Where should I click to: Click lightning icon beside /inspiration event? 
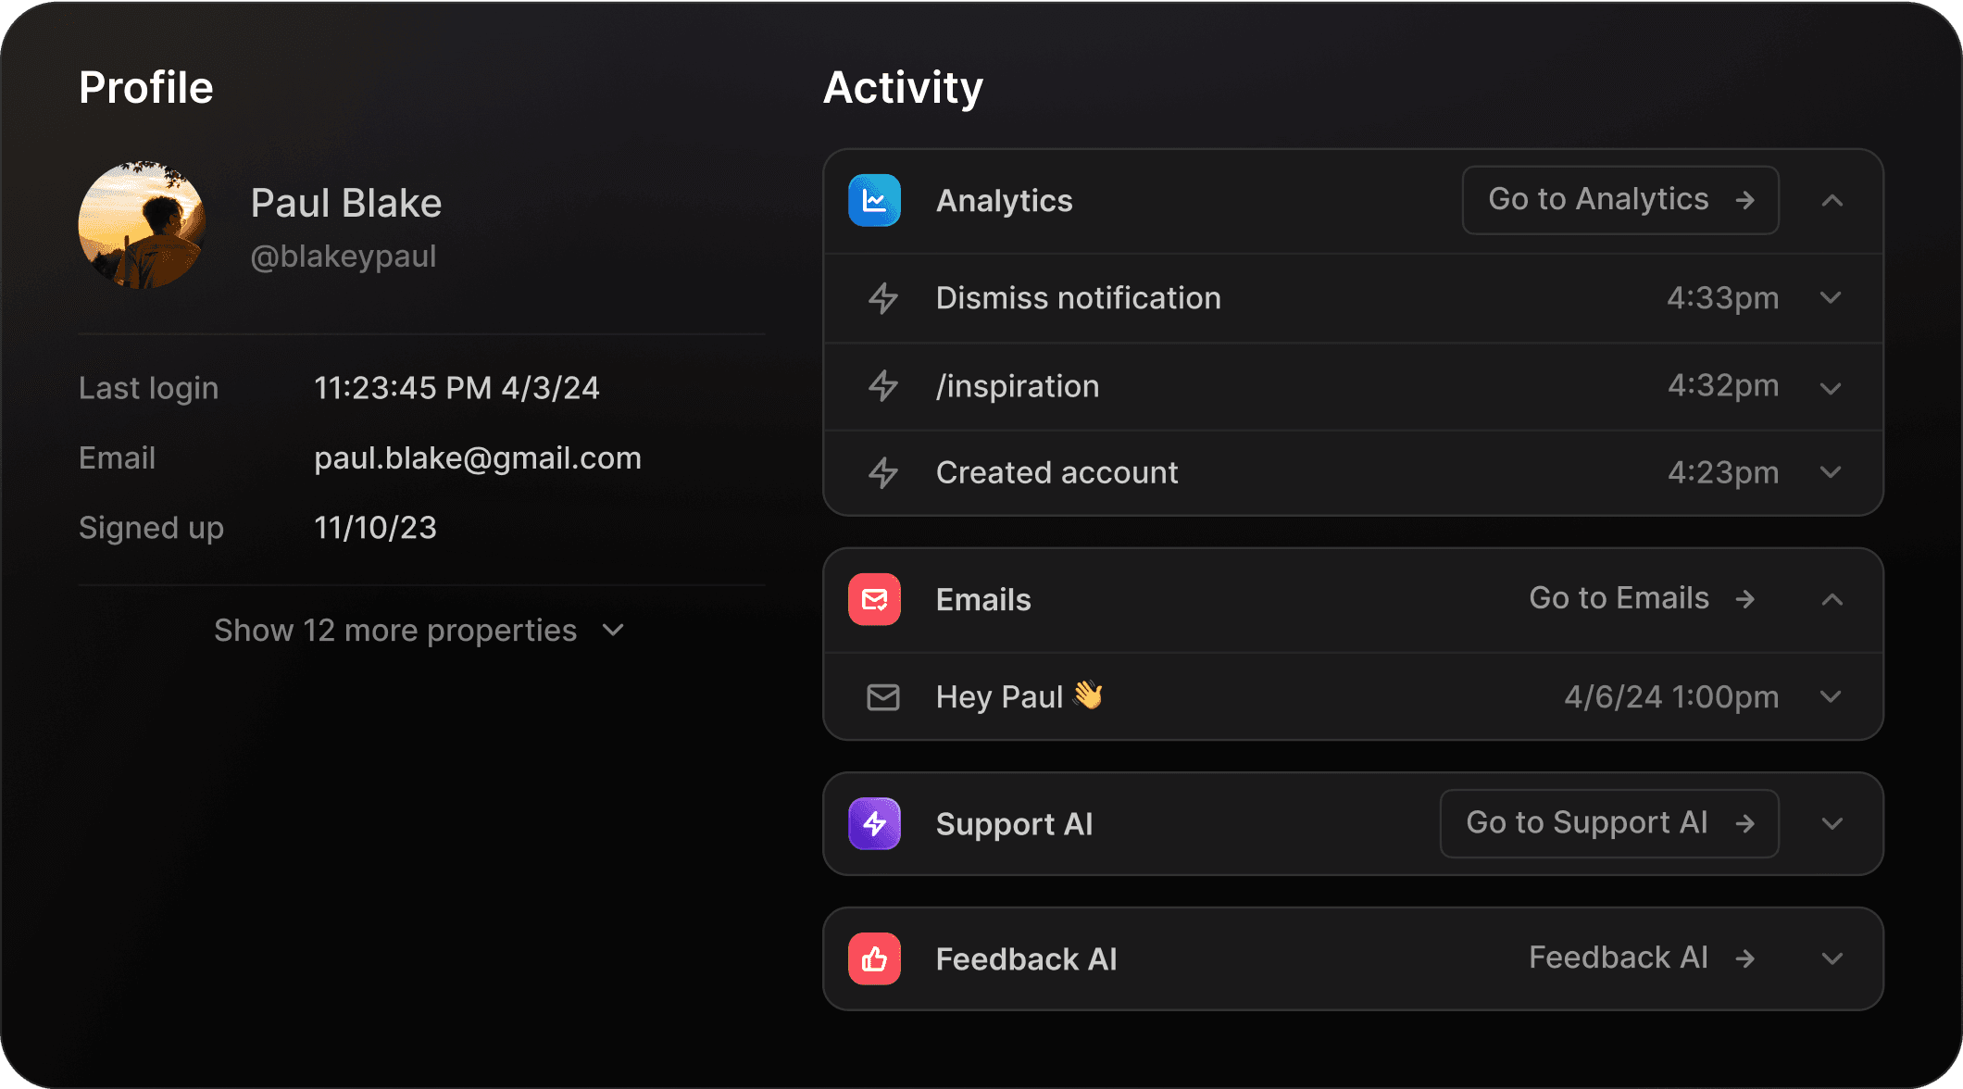(882, 386)
